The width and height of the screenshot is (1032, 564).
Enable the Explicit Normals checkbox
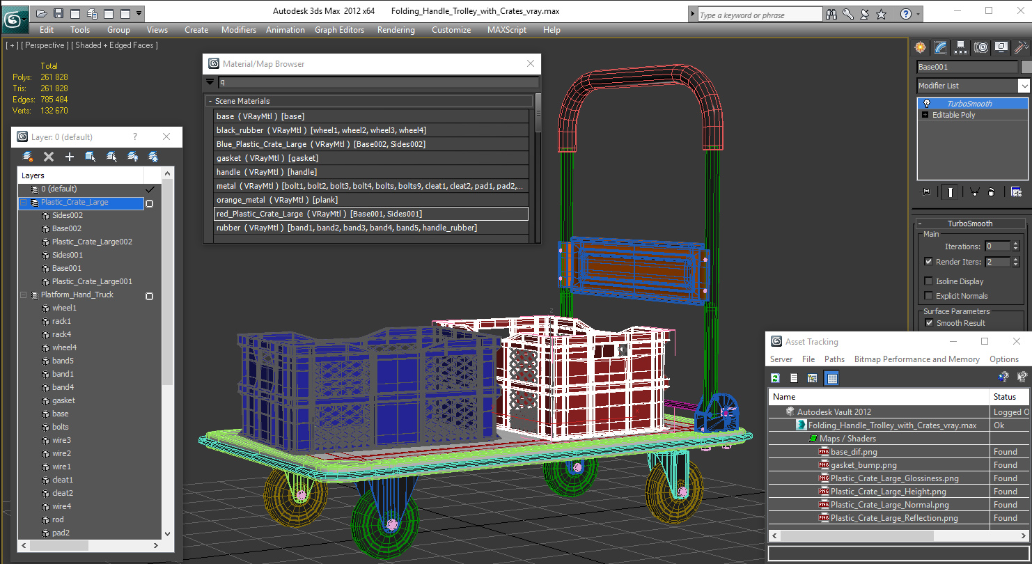pos(928,296)
